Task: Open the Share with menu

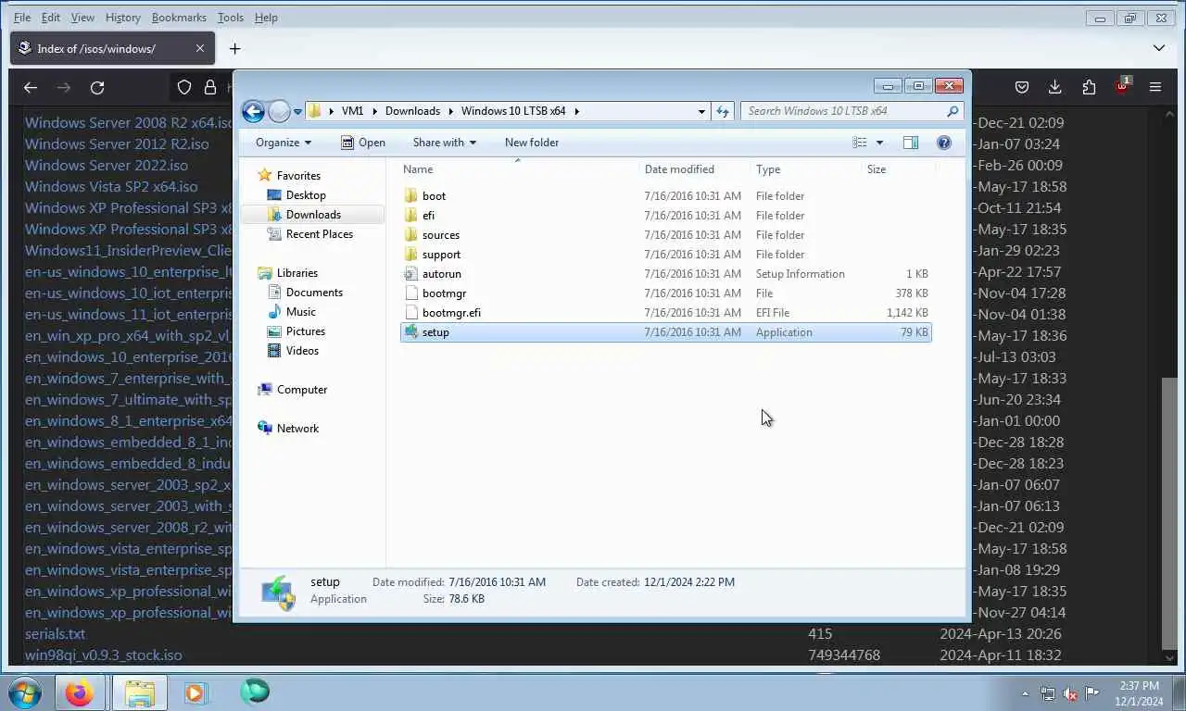Action: point(444,143)
